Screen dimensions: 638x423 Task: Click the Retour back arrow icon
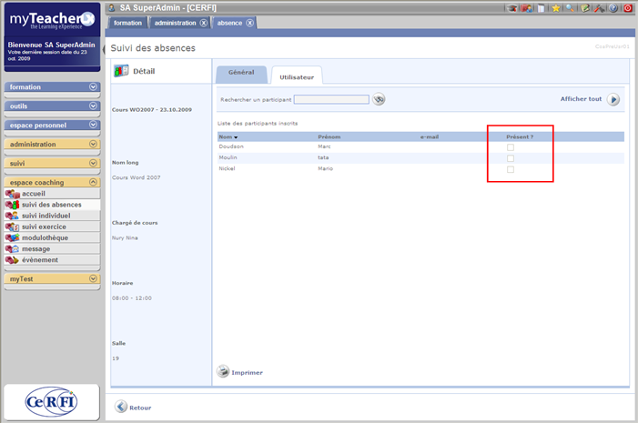[x=120, y=407]
